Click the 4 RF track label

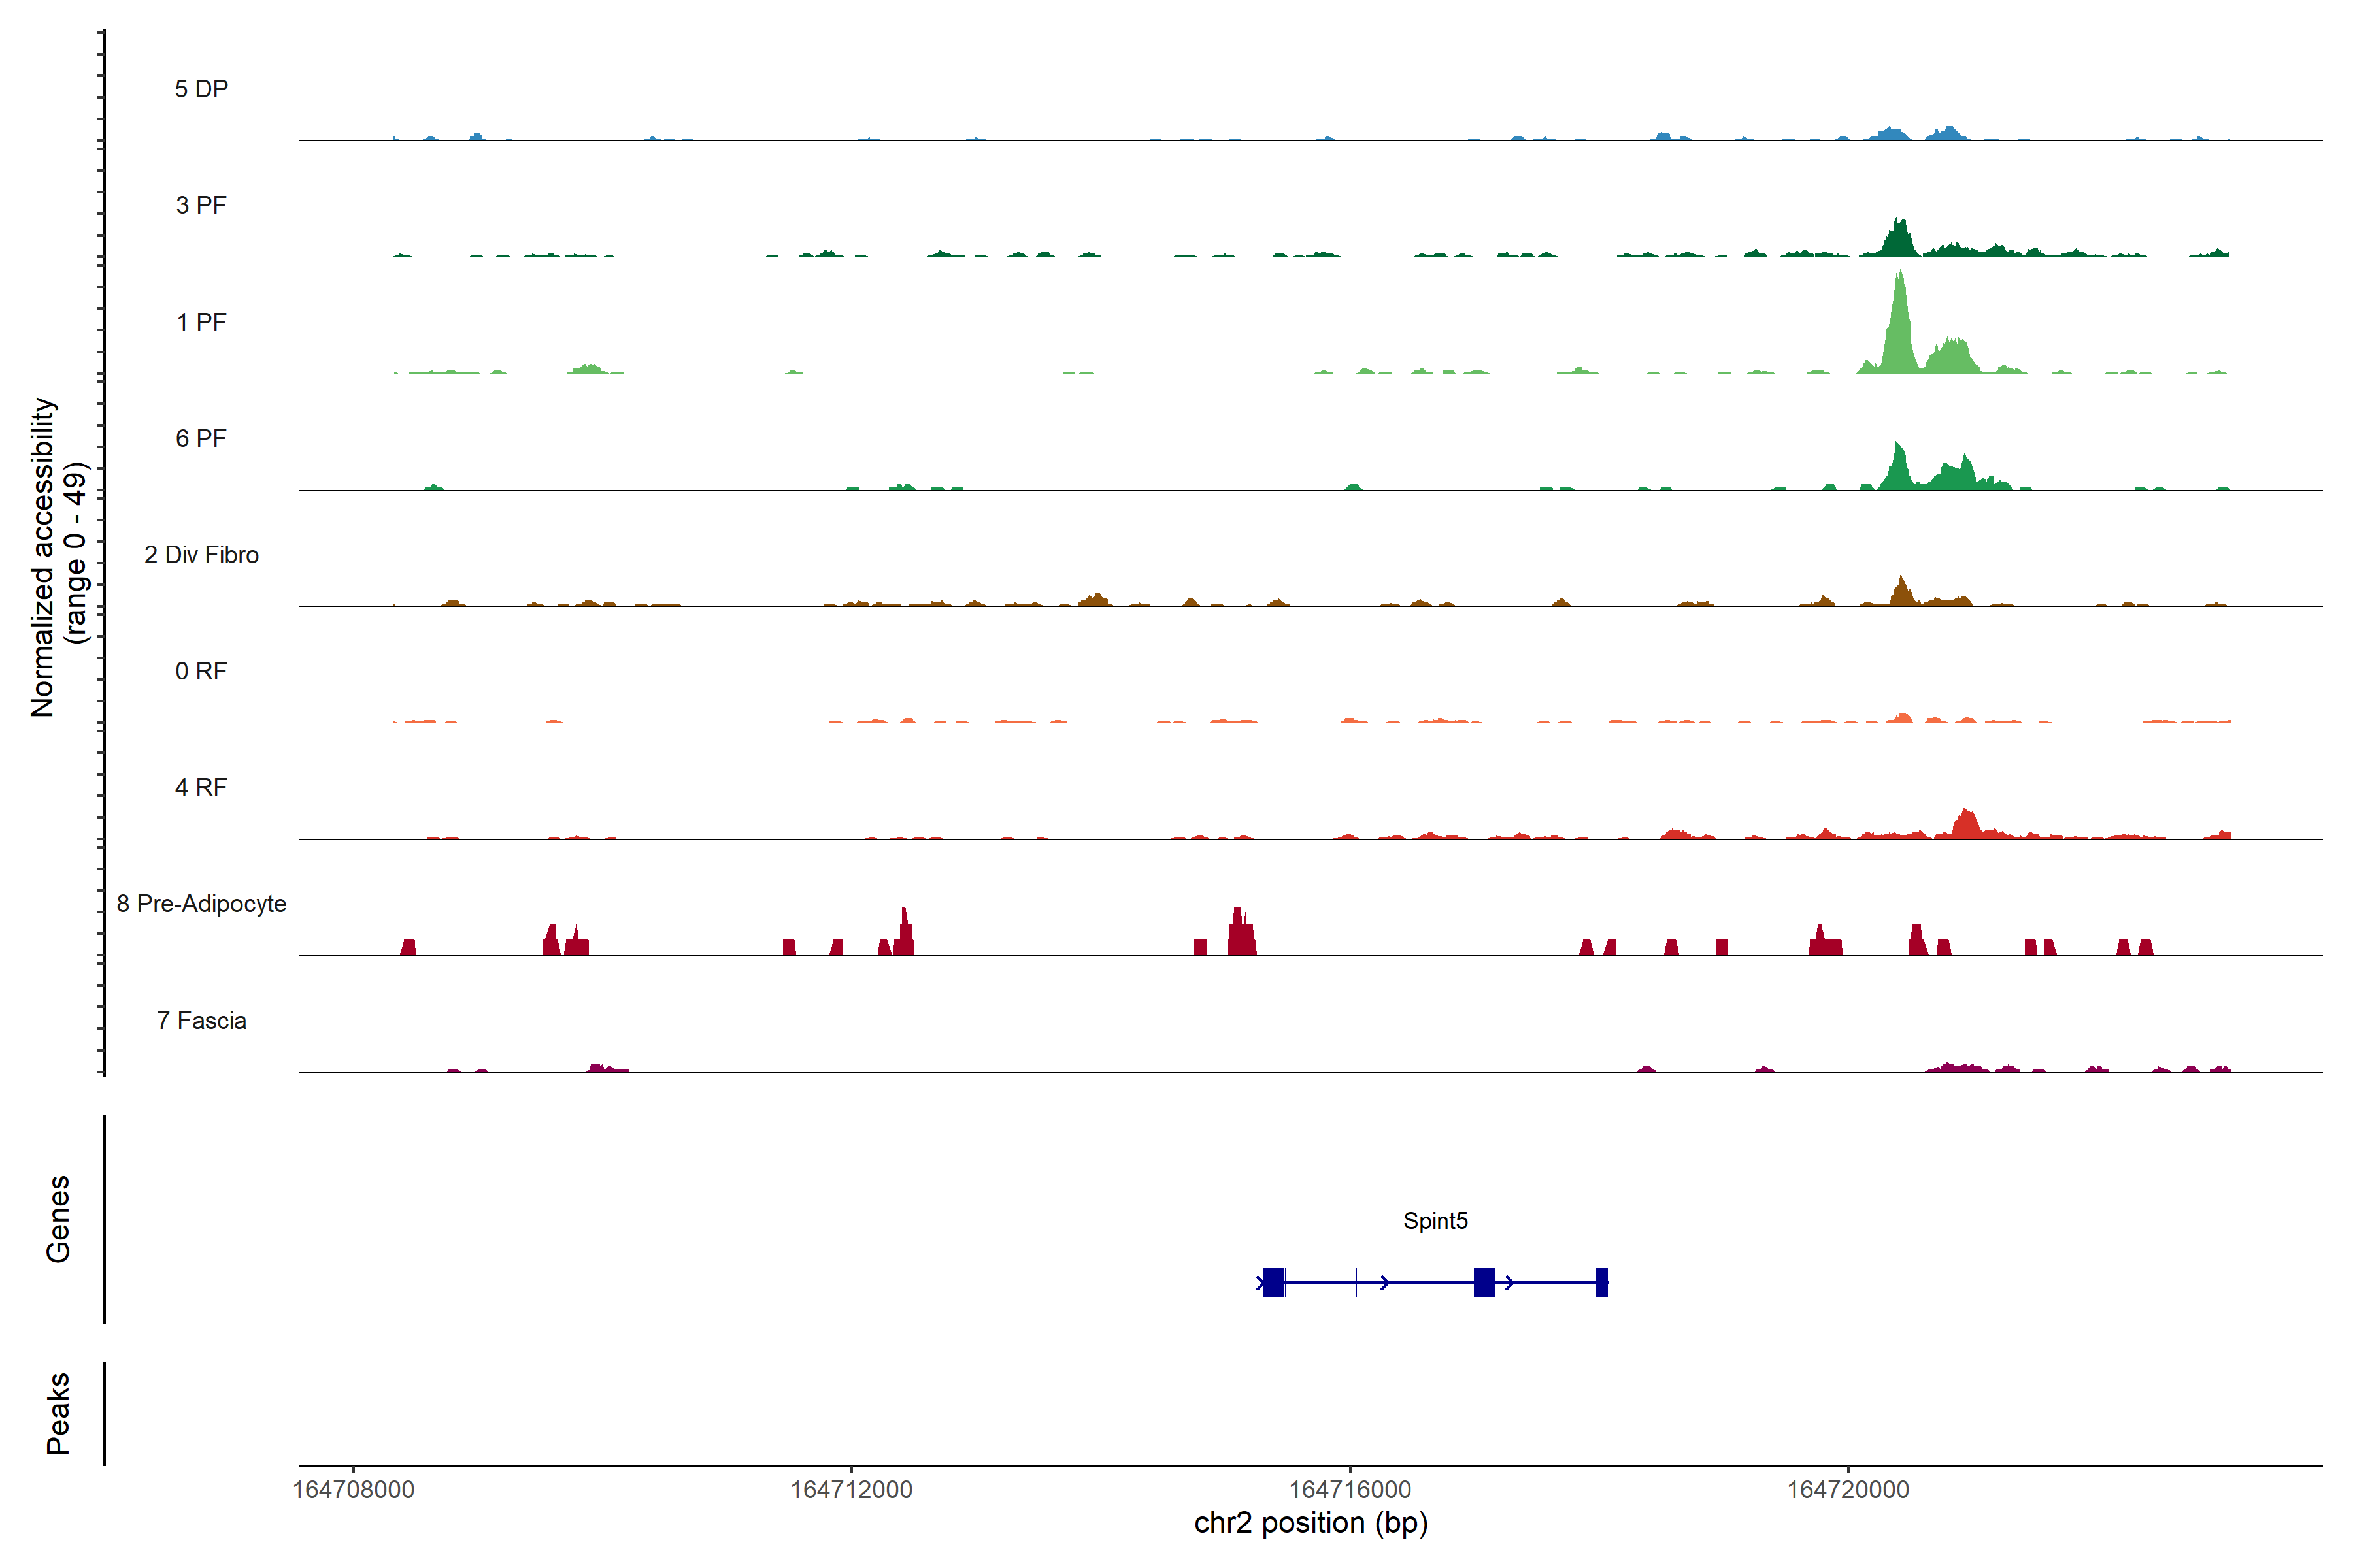(x=201, y=787)
